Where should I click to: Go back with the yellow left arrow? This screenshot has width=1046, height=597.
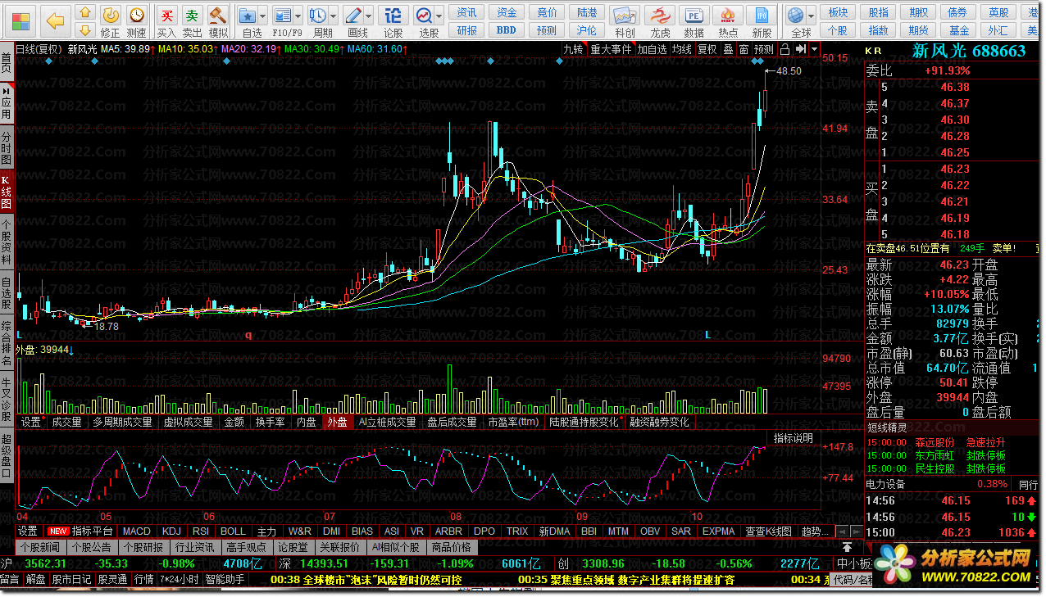(56, 20)
